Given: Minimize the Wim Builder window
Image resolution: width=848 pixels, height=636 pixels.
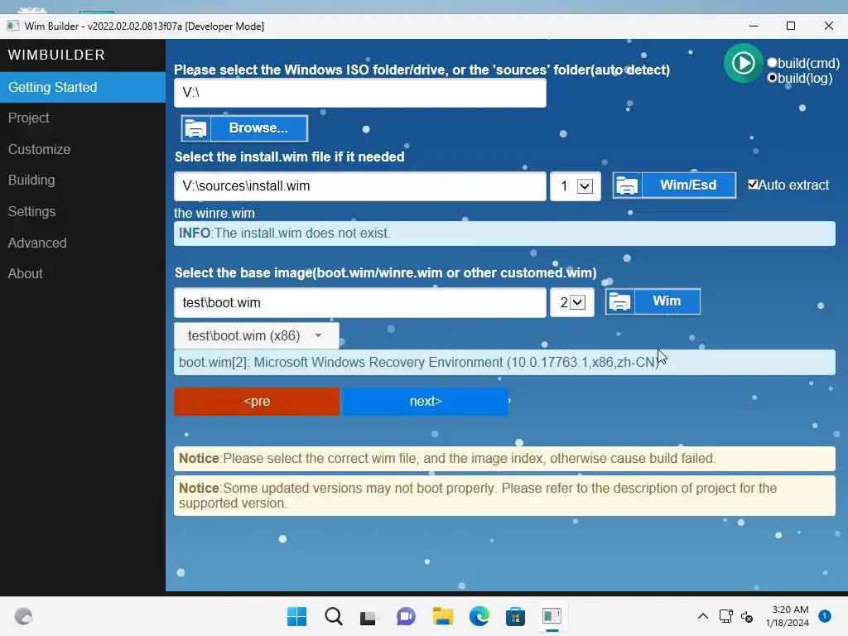Looking at the screenshot, I should coord(754,26).
